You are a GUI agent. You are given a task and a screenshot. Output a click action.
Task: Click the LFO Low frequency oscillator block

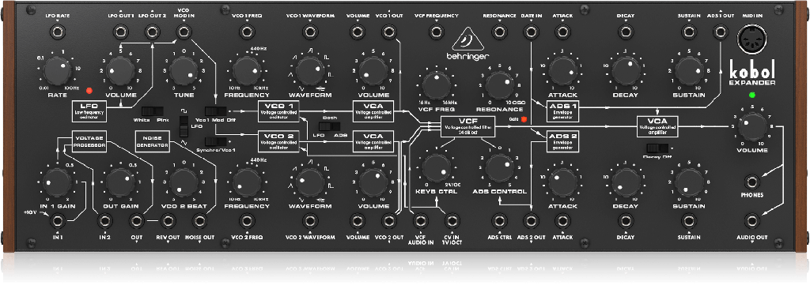coord(89,111)
